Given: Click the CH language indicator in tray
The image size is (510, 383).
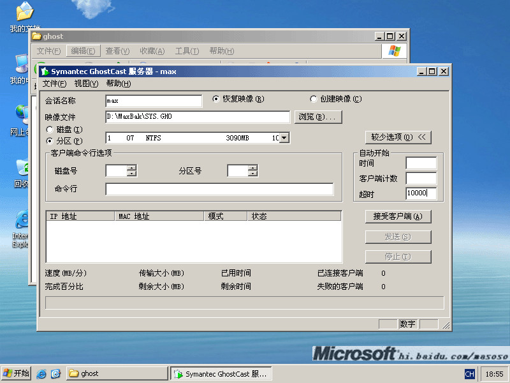Looking at the screenshot, I should coord(469,373).
